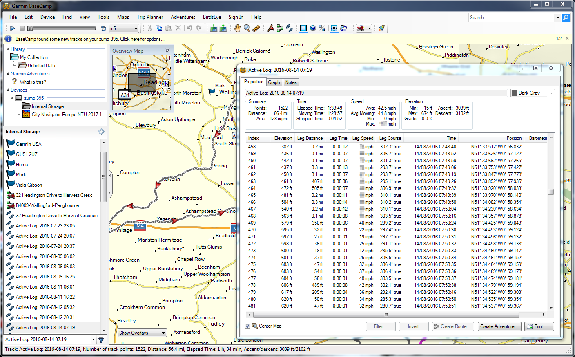Select the Measure ruler tool
Viewport: 575px width, 357px height.
pos(256,28)
